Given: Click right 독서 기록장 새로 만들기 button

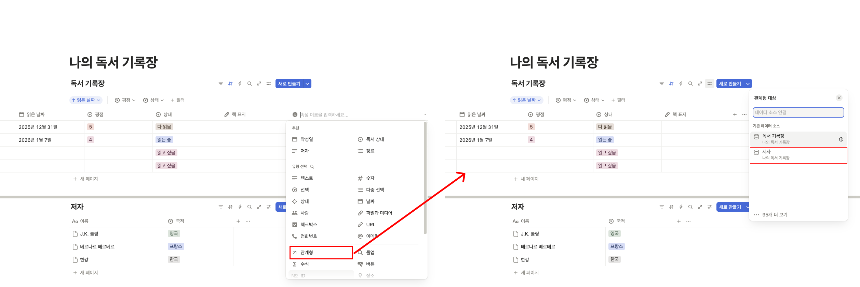Looking at the screenshot, I should click(x=730, y=84).
